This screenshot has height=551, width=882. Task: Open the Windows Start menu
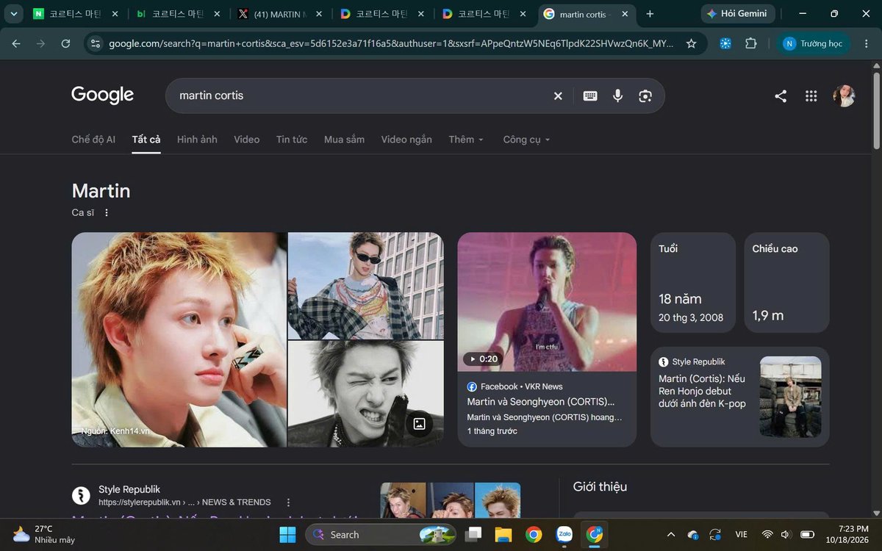[x=287, y=534]
